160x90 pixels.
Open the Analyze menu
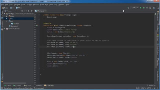point(29,5)
